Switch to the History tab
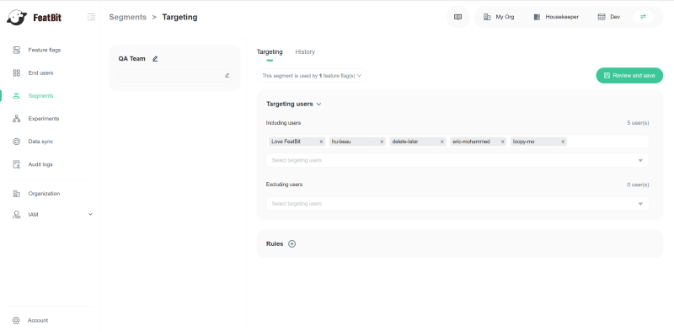 pos(305,51)
